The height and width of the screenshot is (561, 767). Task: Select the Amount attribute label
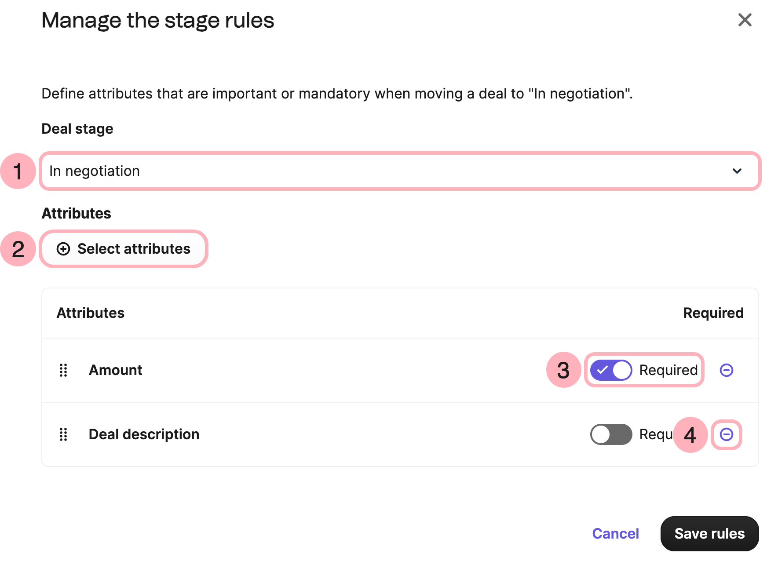click(115, 370)
